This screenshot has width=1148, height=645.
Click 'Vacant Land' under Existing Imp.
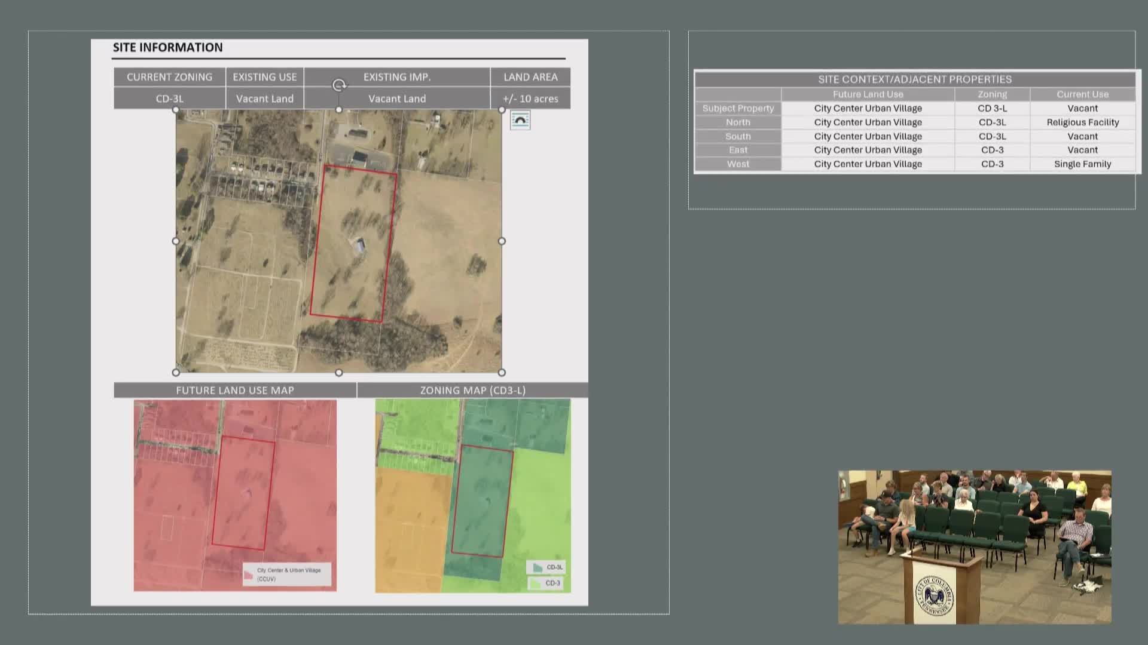pyautogui.click(x=397, y=99)
